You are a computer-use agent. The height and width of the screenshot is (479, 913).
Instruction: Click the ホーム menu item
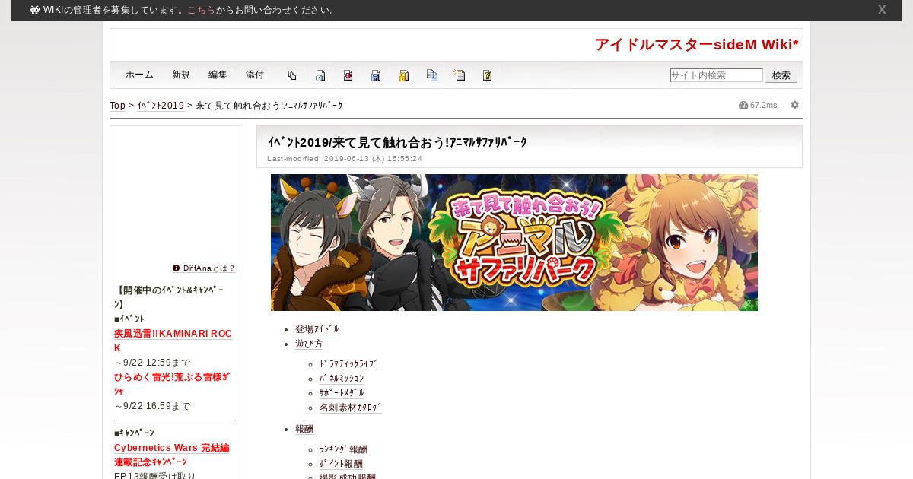point(139,75)
